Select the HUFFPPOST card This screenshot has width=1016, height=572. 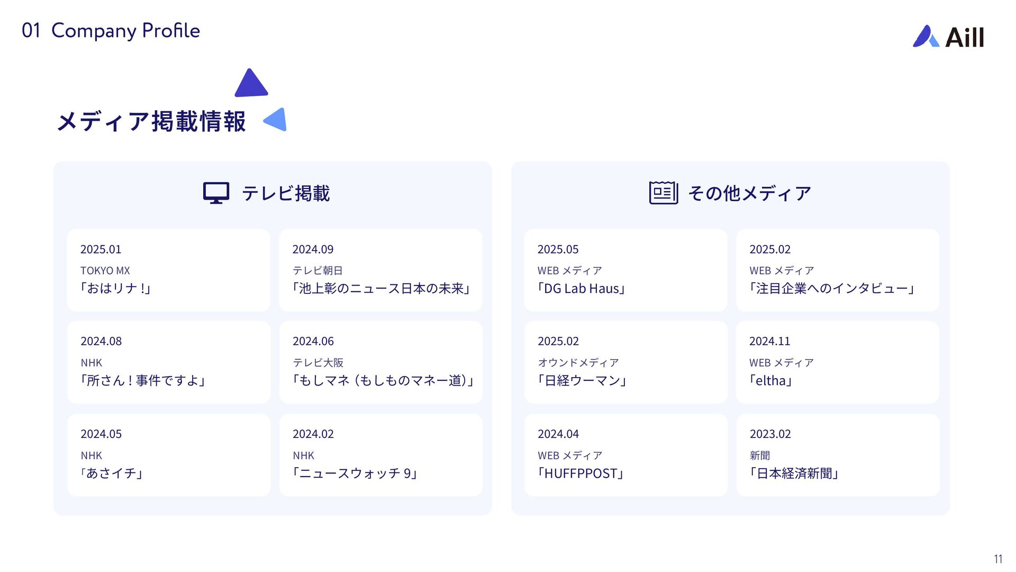coord(625,455)
